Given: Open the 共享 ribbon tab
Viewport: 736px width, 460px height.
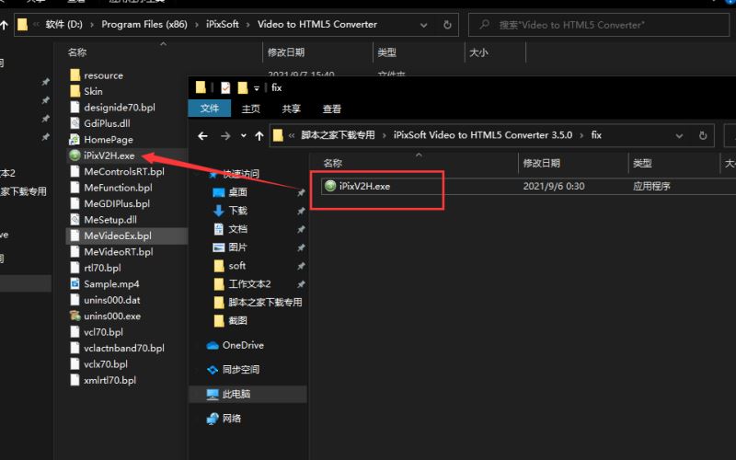Looking at the screenshot, I should click(291, 109).
